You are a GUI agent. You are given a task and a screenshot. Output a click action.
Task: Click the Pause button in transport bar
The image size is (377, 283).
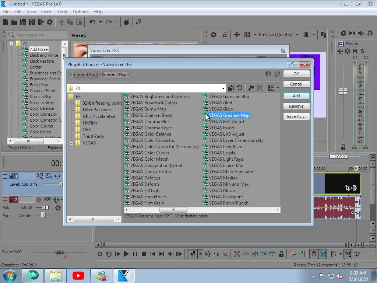[135, 254]
